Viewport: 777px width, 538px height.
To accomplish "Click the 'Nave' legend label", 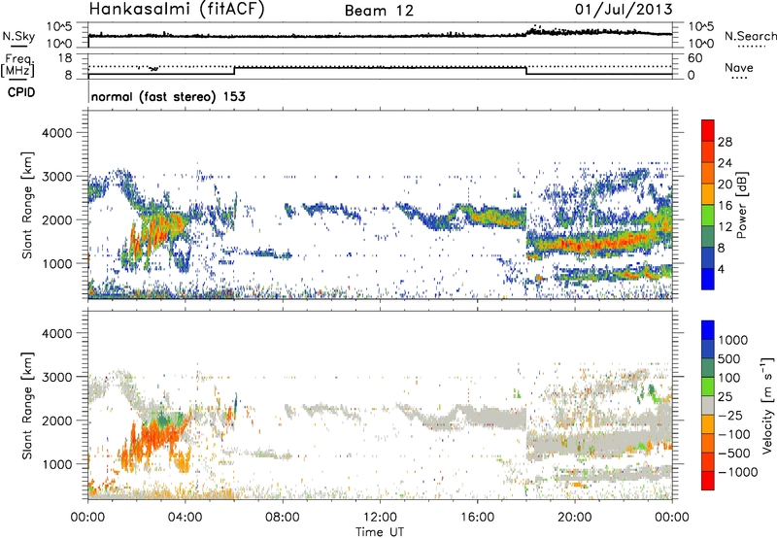I will pos(739,67).
